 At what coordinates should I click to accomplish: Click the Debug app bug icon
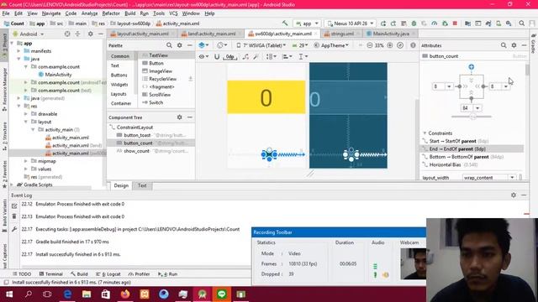414,23
